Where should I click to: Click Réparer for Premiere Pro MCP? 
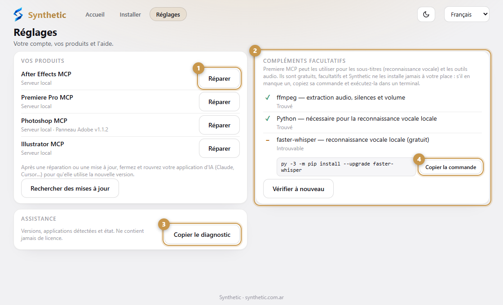pyautogui.click(x=220, y=102)
